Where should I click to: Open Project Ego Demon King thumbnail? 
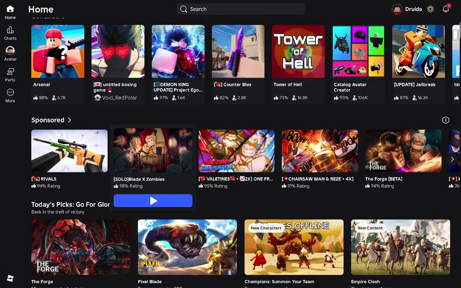click(178, 52)
